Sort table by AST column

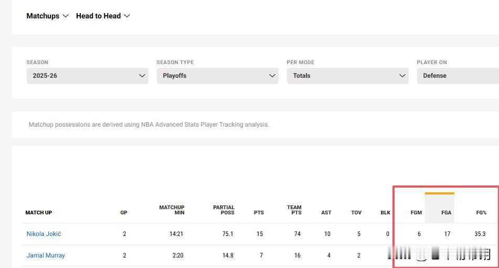(326, 213)
